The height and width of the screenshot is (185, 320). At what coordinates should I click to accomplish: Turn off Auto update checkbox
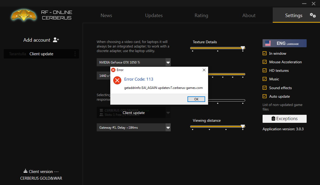click(264, 96)
